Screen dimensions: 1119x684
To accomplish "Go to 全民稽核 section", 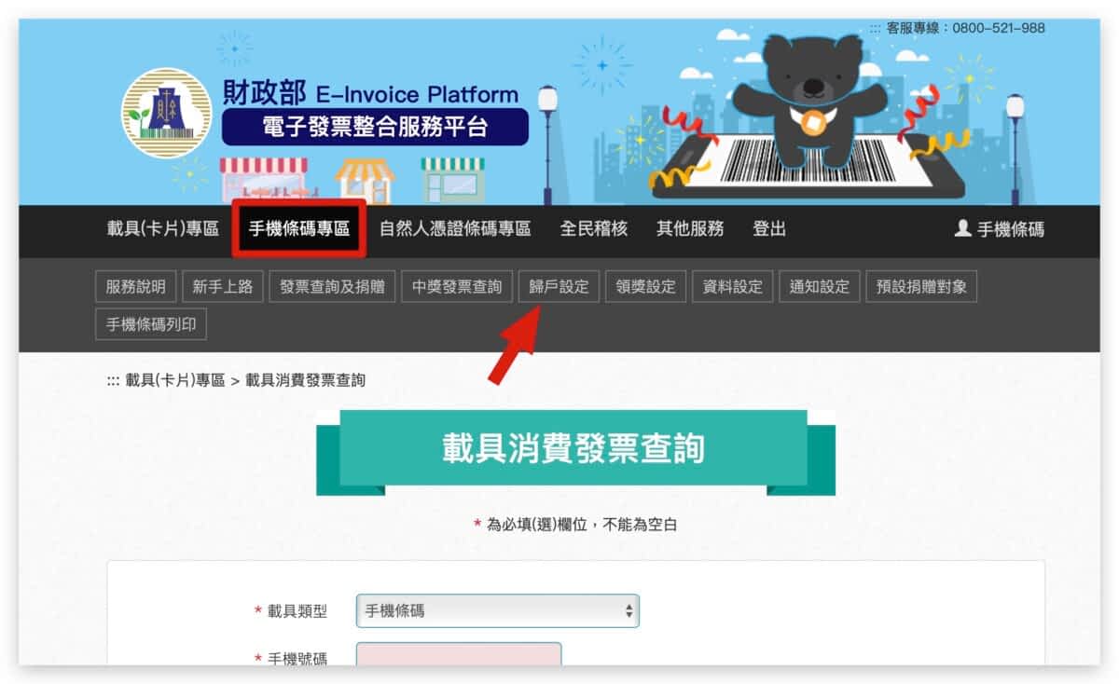I will [593, 229].
